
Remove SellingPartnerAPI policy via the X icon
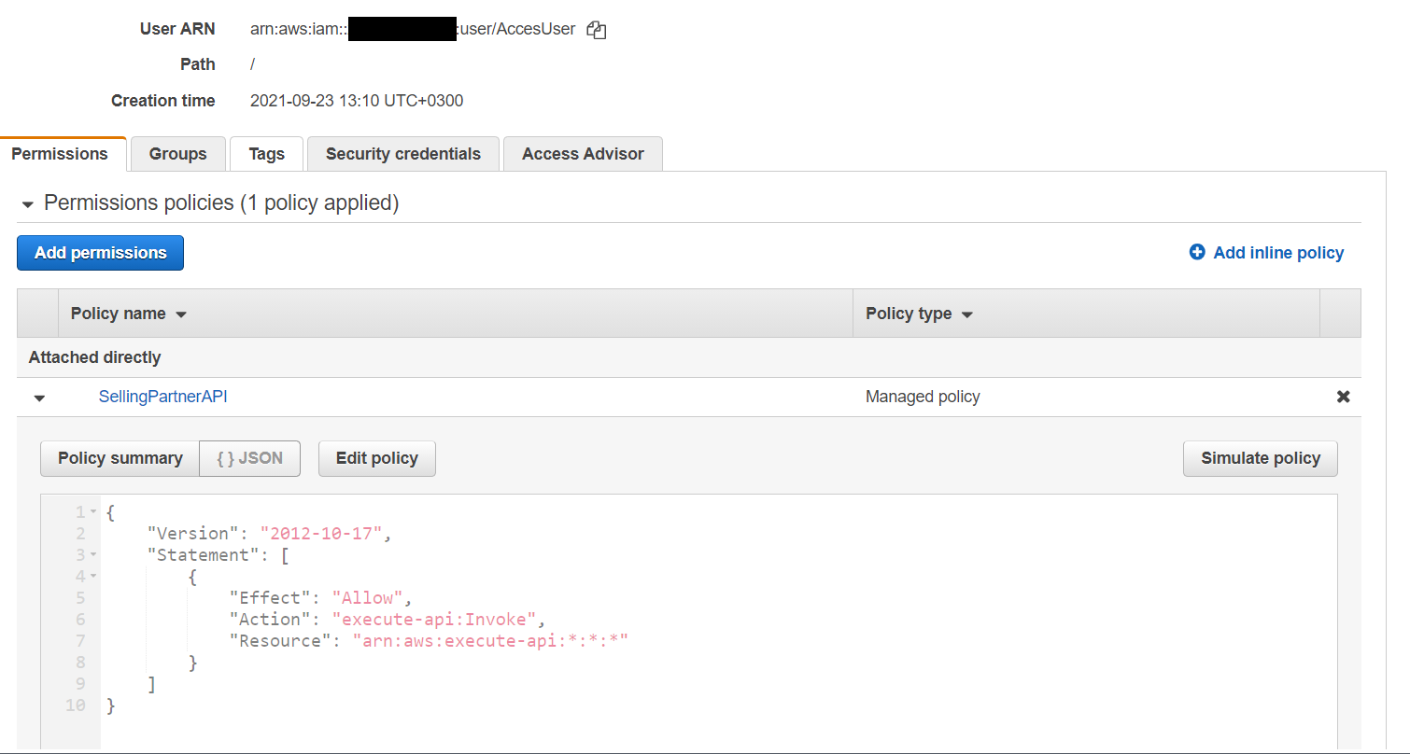coord(1343,396)
